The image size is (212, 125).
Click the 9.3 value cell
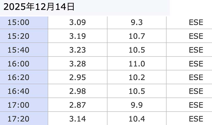(137, 22)
